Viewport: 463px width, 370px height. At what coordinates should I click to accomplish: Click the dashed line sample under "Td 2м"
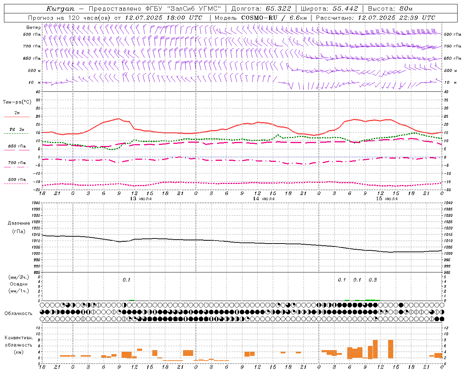coord(16,134)
